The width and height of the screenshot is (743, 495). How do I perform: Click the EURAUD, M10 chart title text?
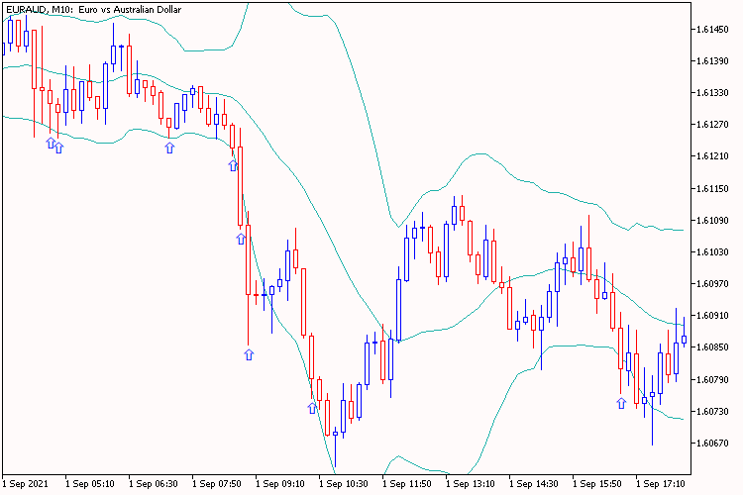tap(93, 10)
